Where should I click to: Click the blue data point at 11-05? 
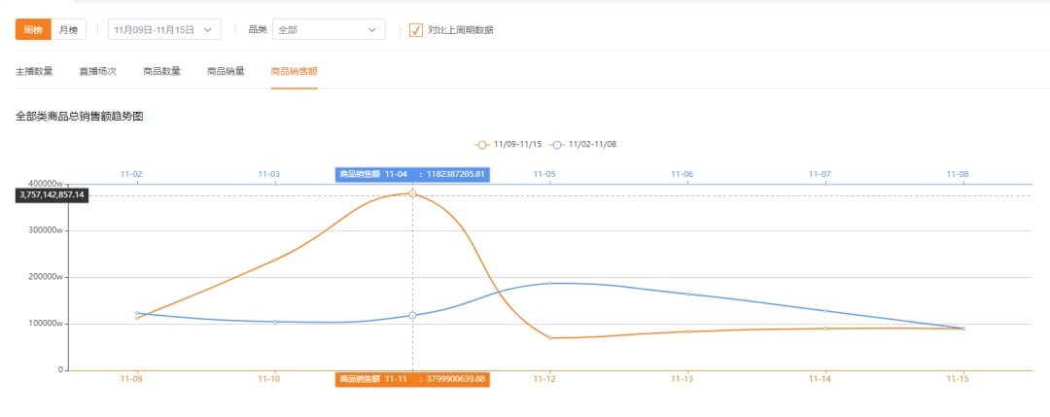(x=550, y=283)
